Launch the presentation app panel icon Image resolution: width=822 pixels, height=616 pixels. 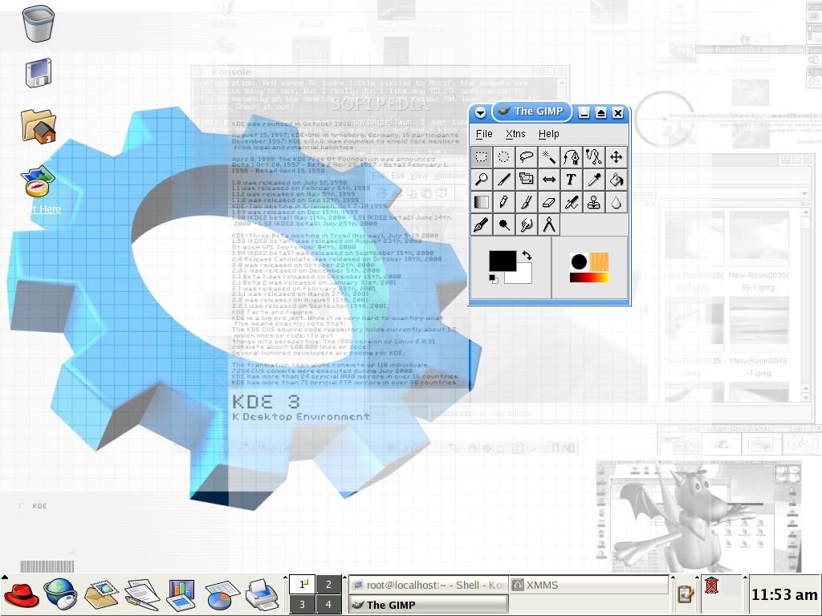pyautogui.click(x=181, y=595)
